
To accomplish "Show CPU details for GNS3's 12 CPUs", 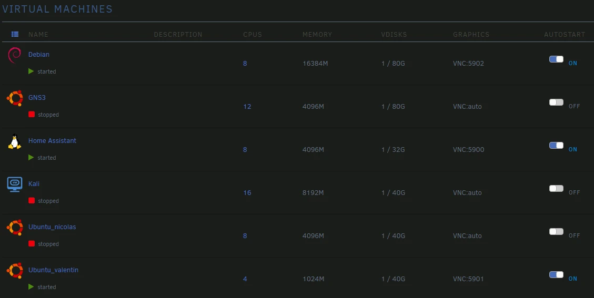I will 247,107.
